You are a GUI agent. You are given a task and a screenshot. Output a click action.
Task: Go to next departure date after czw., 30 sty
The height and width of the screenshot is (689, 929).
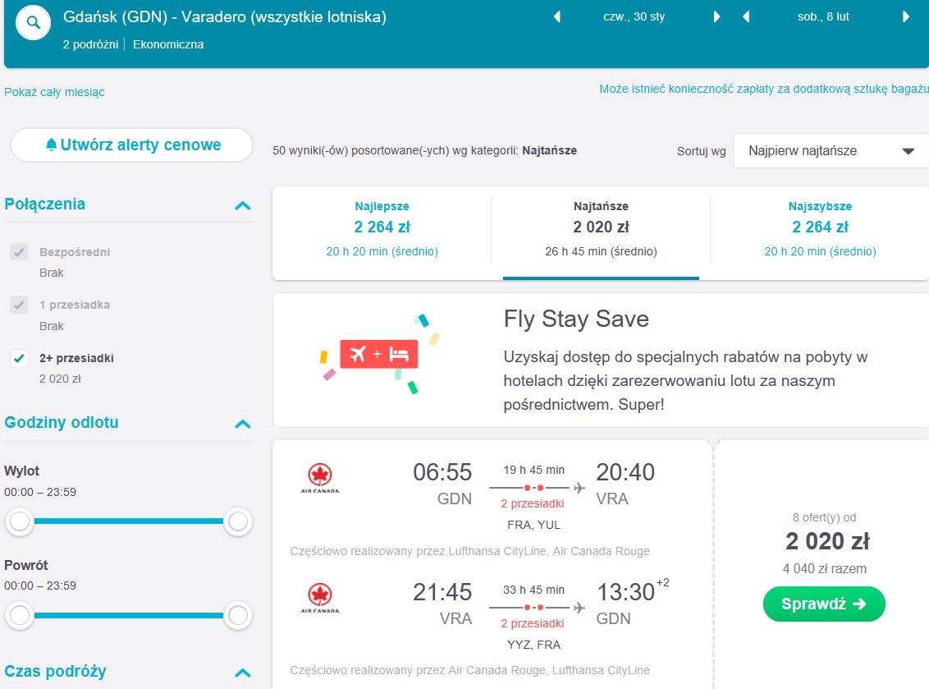tap(717, 16)
